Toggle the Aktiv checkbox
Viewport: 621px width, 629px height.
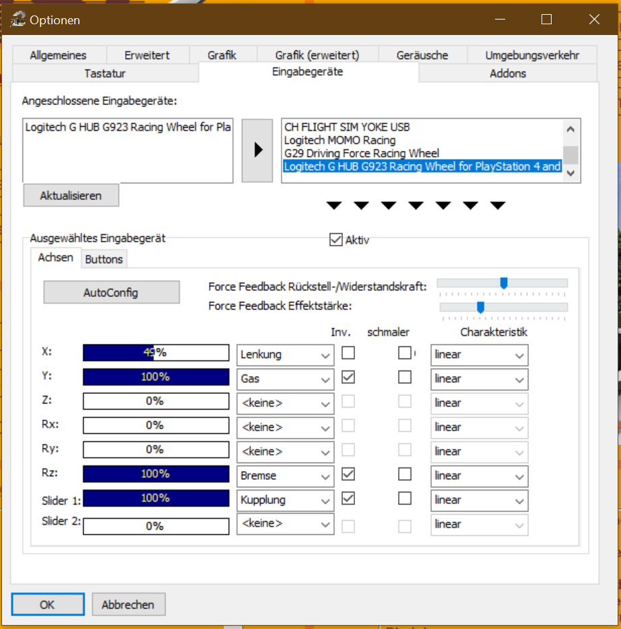(x=336, y=239)
